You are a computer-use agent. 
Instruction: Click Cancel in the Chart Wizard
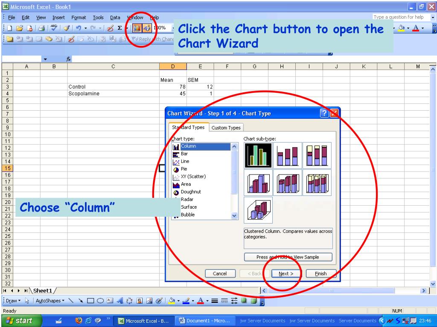click(220, 274)
